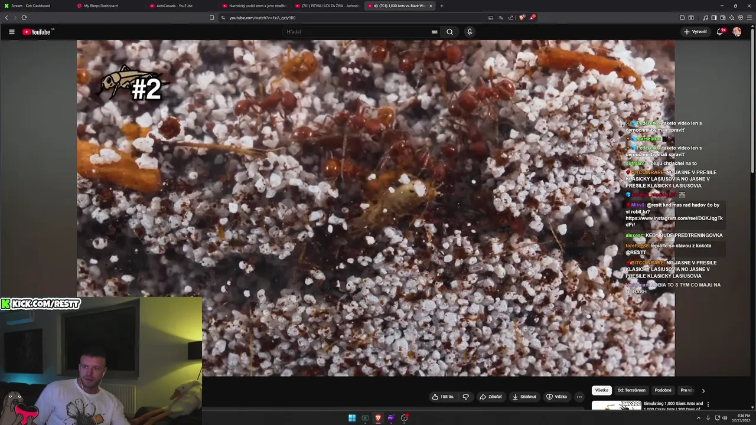
Task: Like the video (155 tis.)
Action: coord(443,397)
